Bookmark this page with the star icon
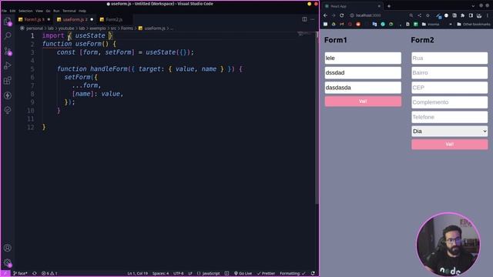This screenshot has height=277, width=493. point(428,15)
